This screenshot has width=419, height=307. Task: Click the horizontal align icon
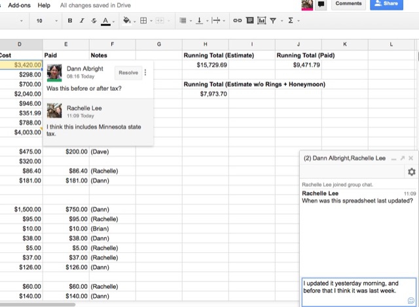[x=183, y=20]
